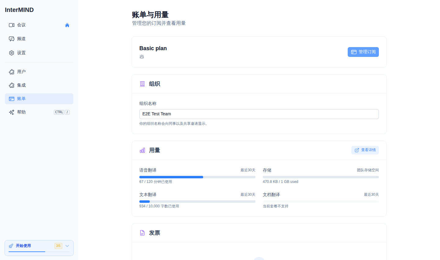Click the text '470.8 KB / 1 GB used'
The image size is (440, 260).
point(280,182)
